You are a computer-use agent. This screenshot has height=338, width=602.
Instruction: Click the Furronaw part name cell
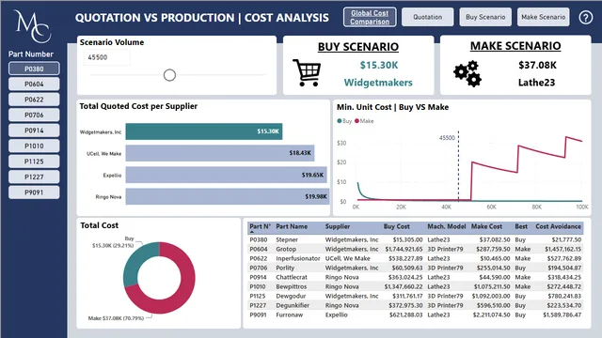click(x=289, y=315)
